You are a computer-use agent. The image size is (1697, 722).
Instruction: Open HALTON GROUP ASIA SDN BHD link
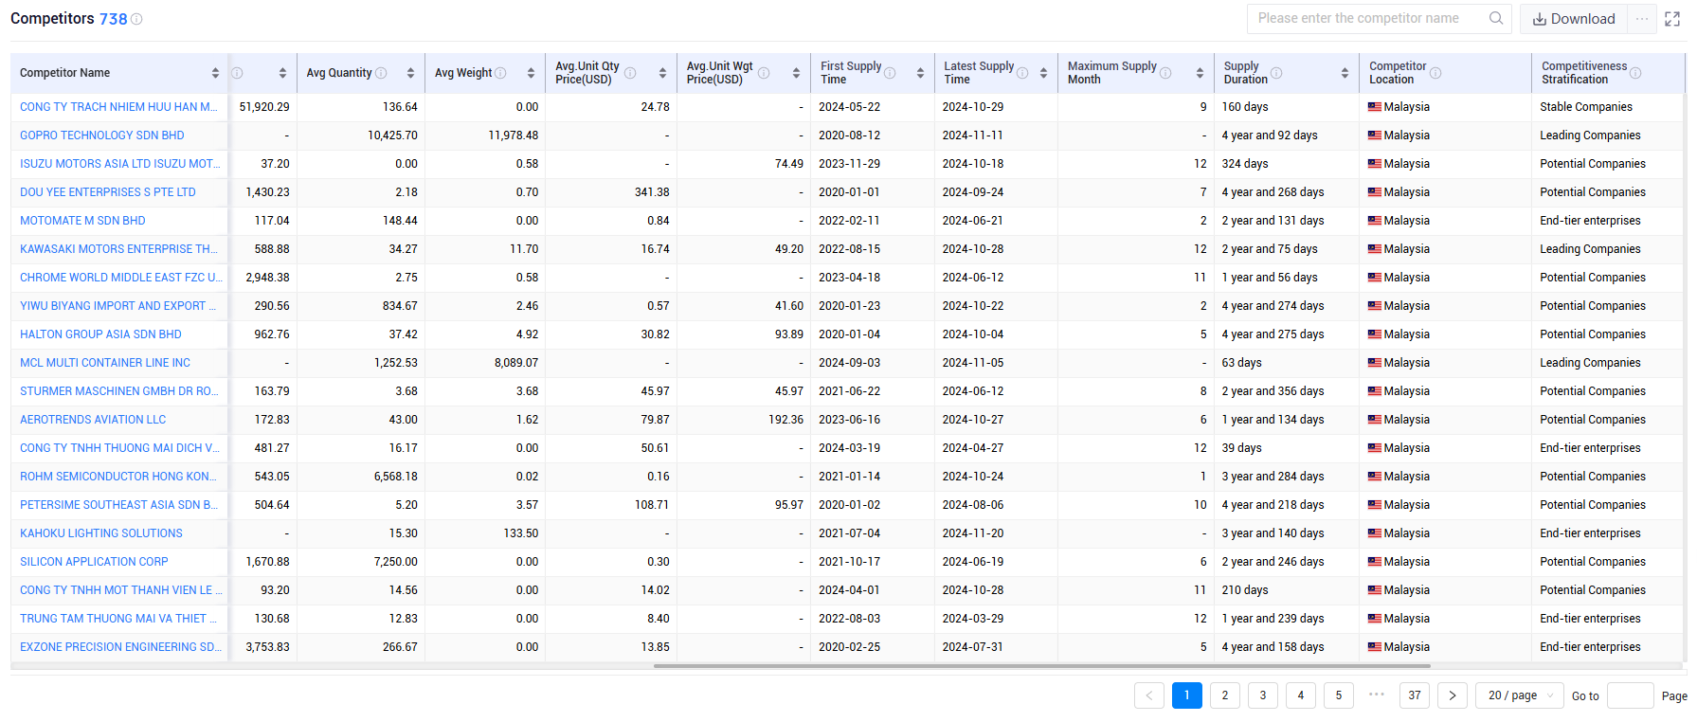[100, 334]
